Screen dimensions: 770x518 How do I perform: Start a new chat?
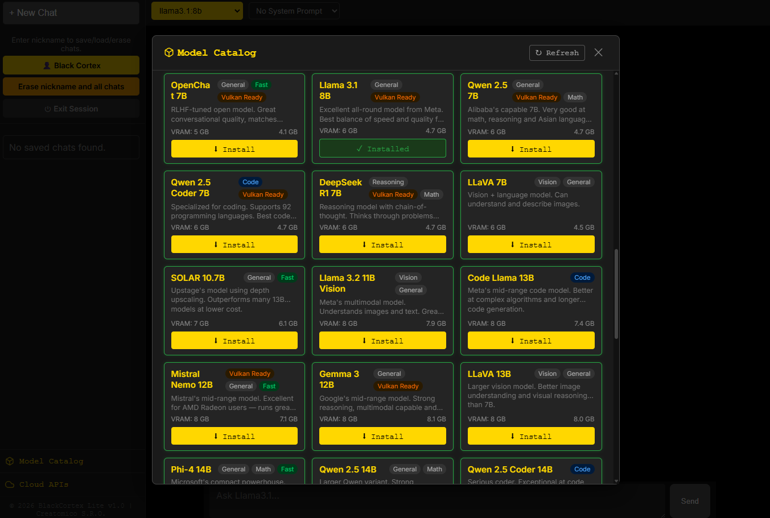(x=71, y=13)
